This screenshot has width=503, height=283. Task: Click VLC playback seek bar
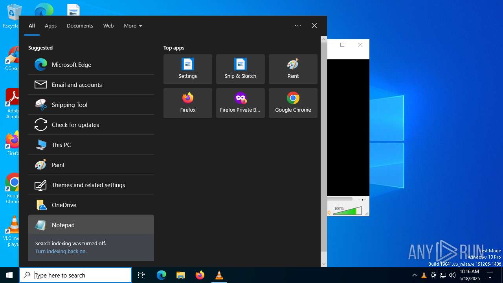click(x=340, y=199)
